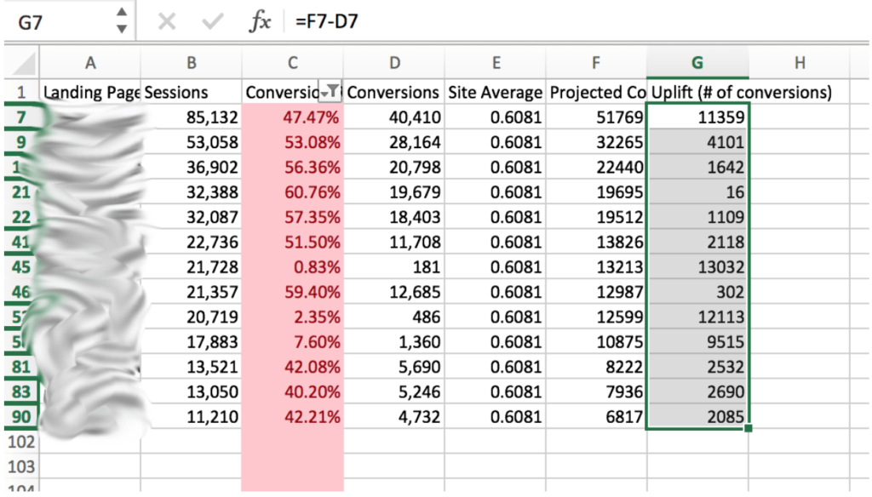Select column H header
The height and width of the screenshot is (497, 872).
coord(799,63)
